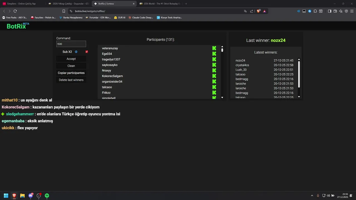Uncheck the Sub X2 checkbox
Screen dimensions: 356x200
(x=87, y=52)
